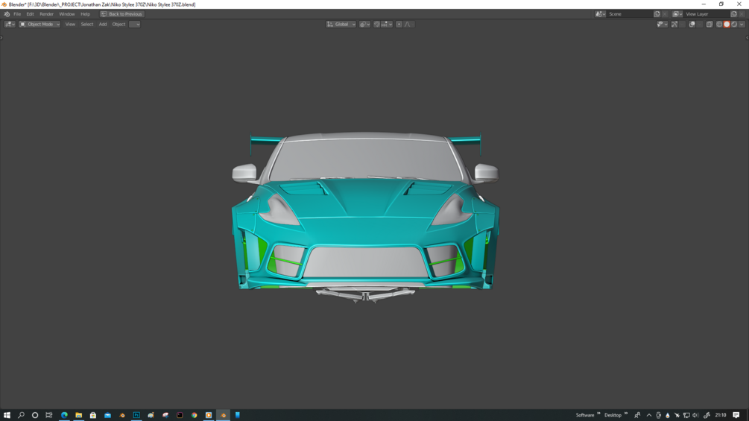Open Mail app from taskbar
The width and height of the screenshot is (749, 421).
[107, 415]
